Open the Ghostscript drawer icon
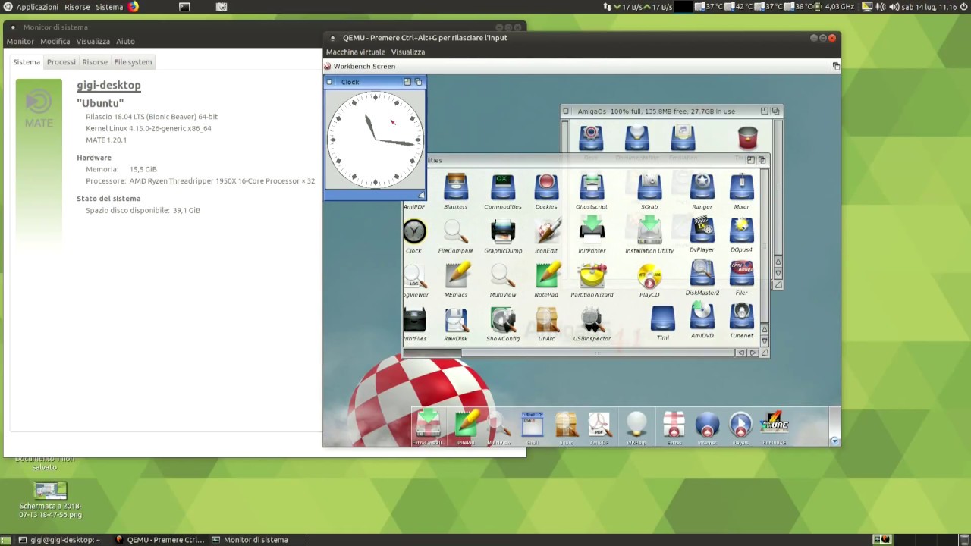This screenshot has height=546, width=971. point(592,187)
